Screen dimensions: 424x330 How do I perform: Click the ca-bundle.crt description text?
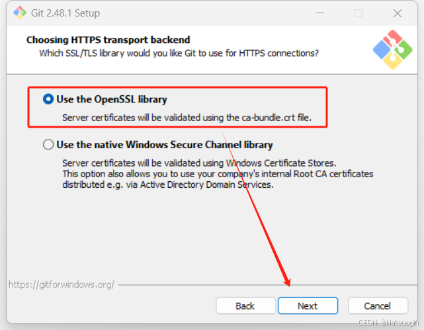tap(187, 118)
